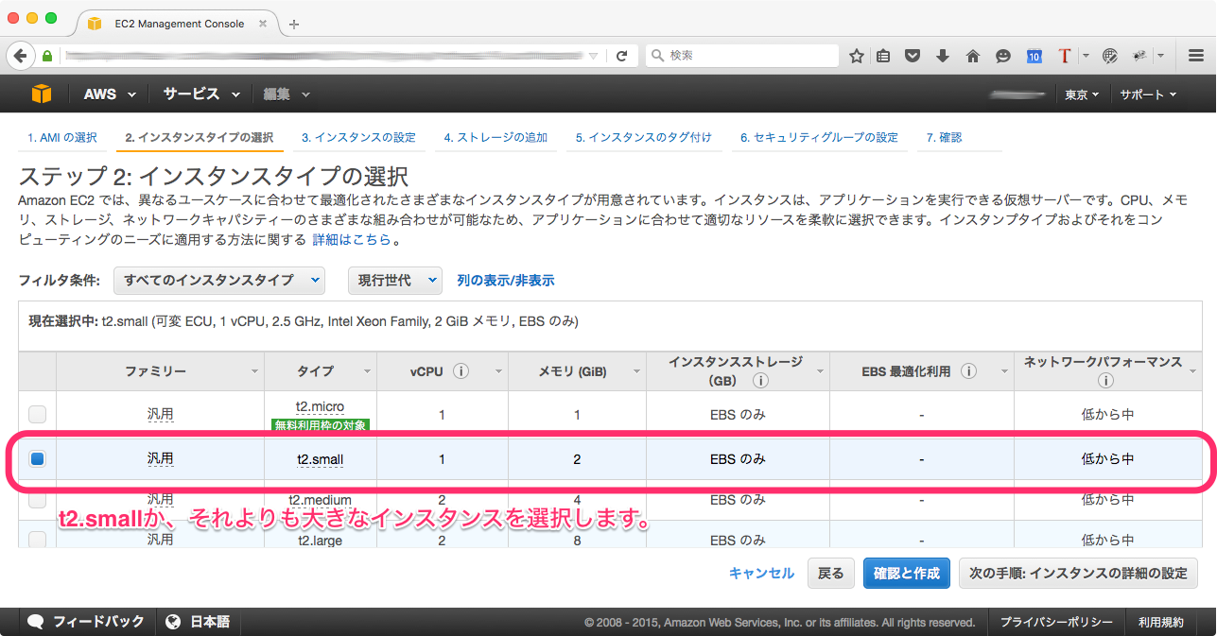1217x636 pixels.
Task: Click the browser address bar
Action: 322,56
